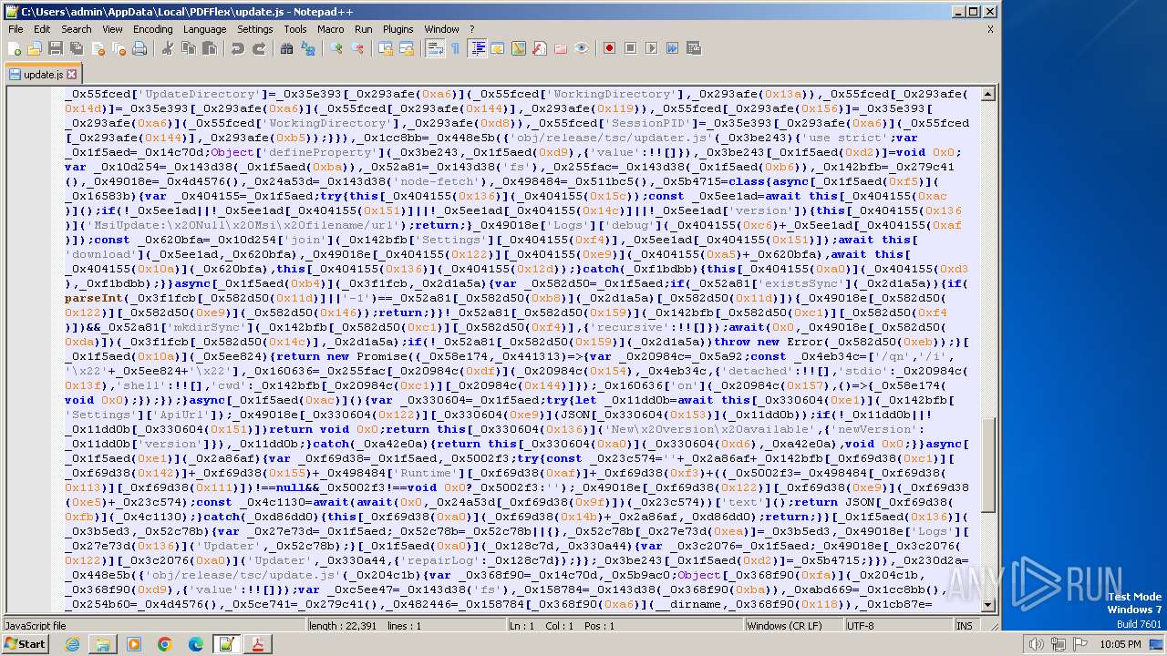Screen dimensions: 1167x656
Task: Click the vertical scrollbar's down arrow
Action: (x=989, y=605)
